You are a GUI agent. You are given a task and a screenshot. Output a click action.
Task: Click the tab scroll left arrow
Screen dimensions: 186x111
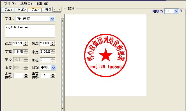55,9
